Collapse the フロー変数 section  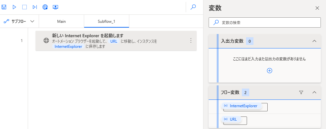[314, 92]
